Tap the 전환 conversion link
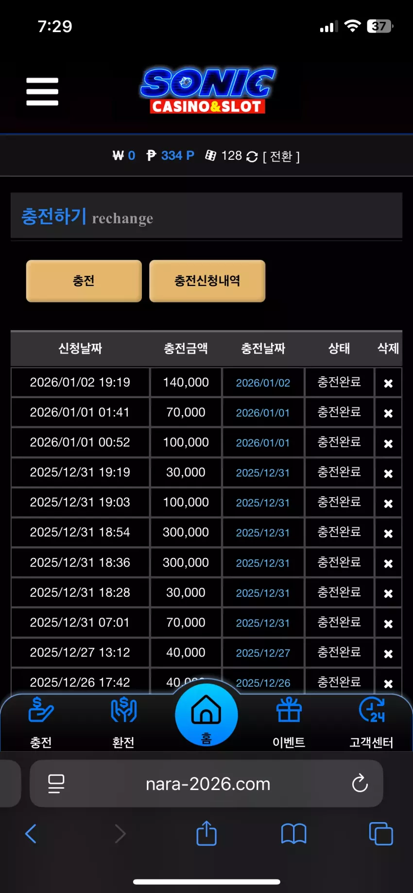The image size is (413, 893). point(281,156)
